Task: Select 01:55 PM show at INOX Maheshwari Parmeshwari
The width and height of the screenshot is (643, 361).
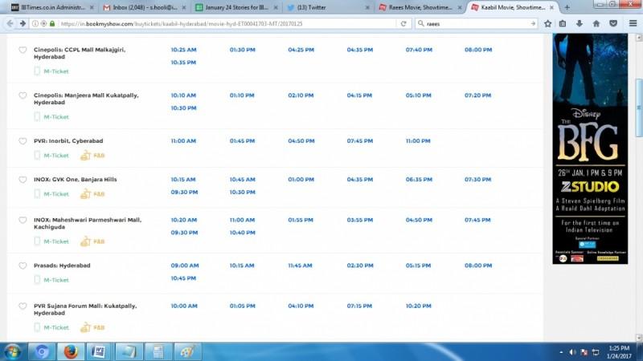Action: 300,220
